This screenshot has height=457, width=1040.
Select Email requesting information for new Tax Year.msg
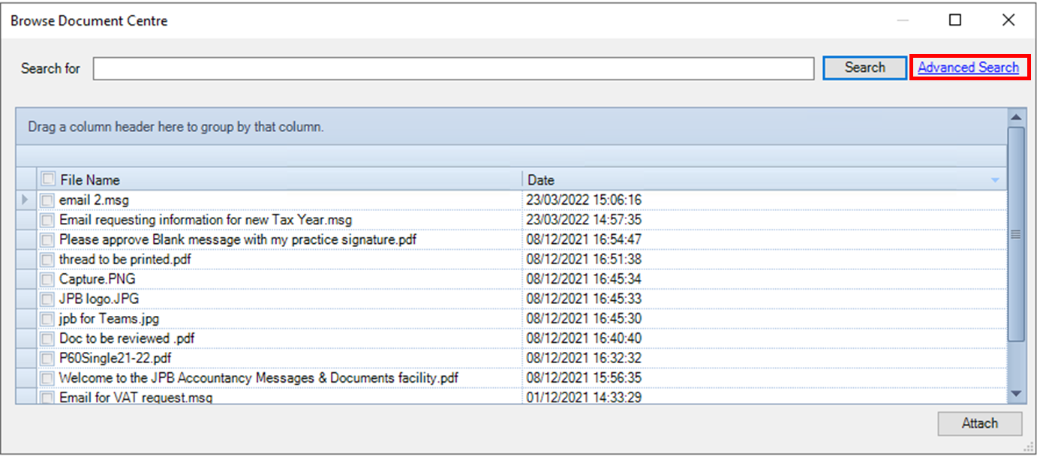pos(206,220)
